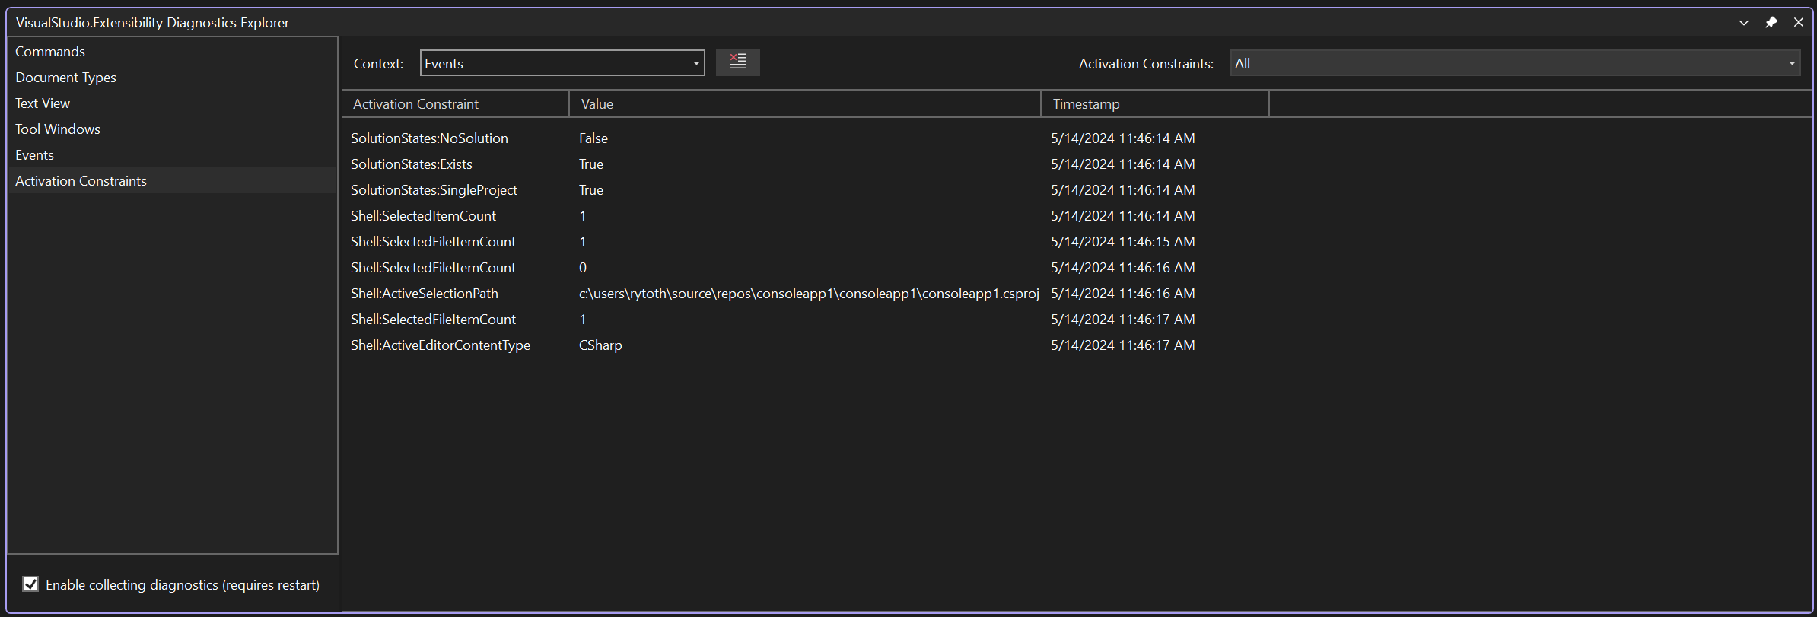Click the 11:46:15 AM timestamp cell
The height and width of the screenshot is (617, 1817).
tap(1123, 242)
